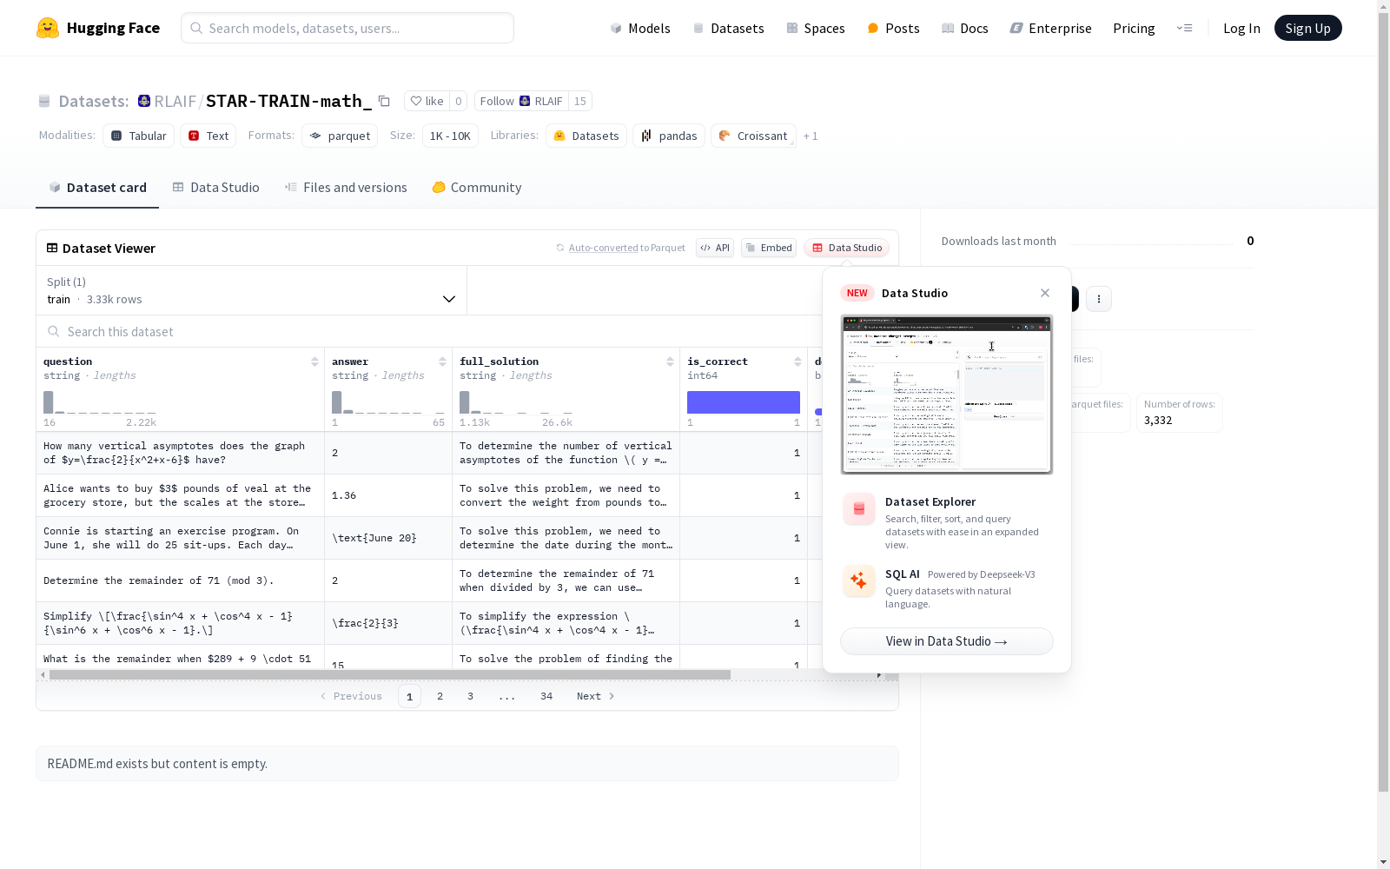Click the Datasets breadcrumb icon
The width and height of the screenshot is (1390, 869).
[x=44, y=102]
